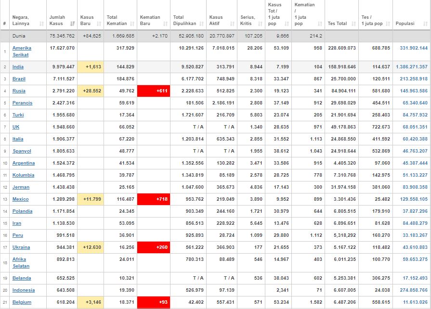The image size is (431, 309).
Task: Select Ukraina new cases cell +12.630
Action: [x=91, y=247]
